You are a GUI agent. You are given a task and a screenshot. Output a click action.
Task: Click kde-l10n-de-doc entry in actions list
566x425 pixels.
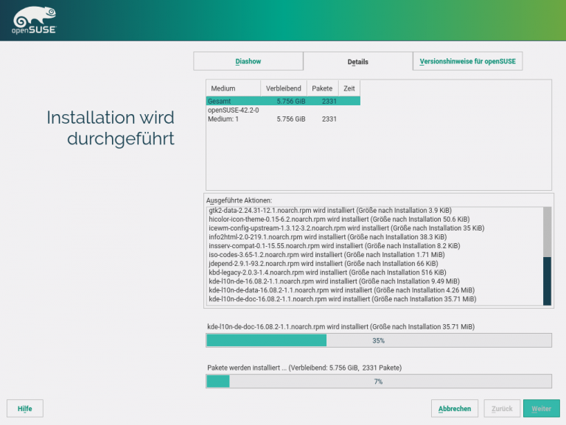342,299
